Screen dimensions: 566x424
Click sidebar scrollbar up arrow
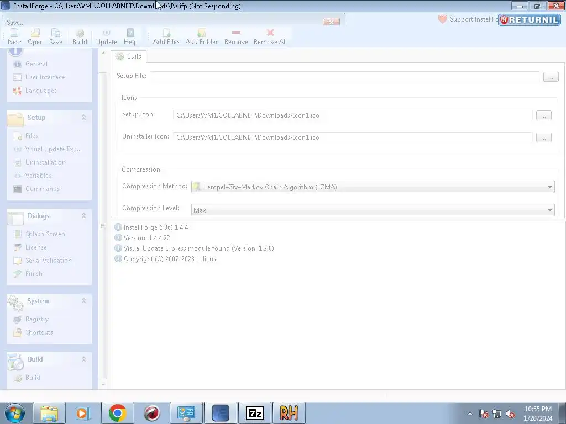click(x=103, y=53)
